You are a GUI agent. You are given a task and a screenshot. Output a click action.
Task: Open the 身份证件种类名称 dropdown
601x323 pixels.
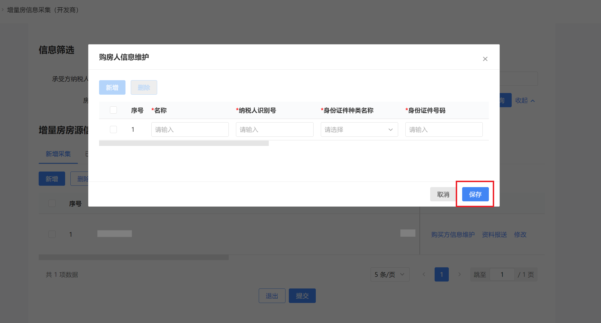(359, 129)
